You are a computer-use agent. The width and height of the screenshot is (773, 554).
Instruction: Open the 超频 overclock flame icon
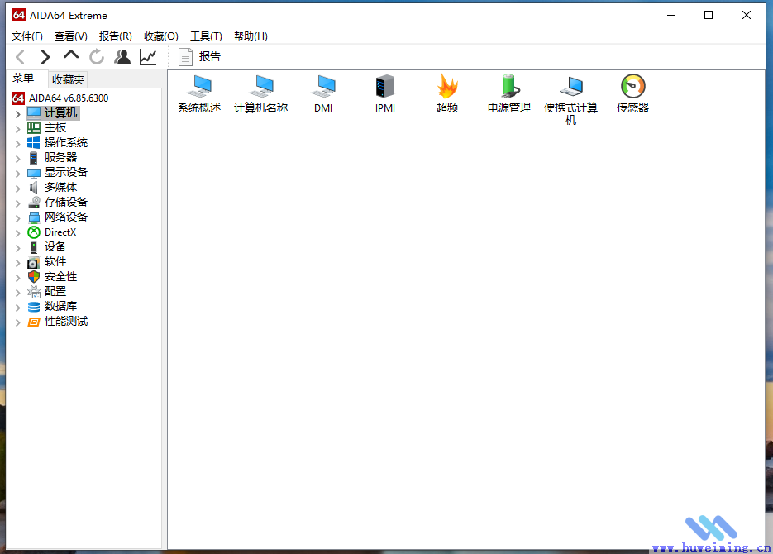(447, 93)
